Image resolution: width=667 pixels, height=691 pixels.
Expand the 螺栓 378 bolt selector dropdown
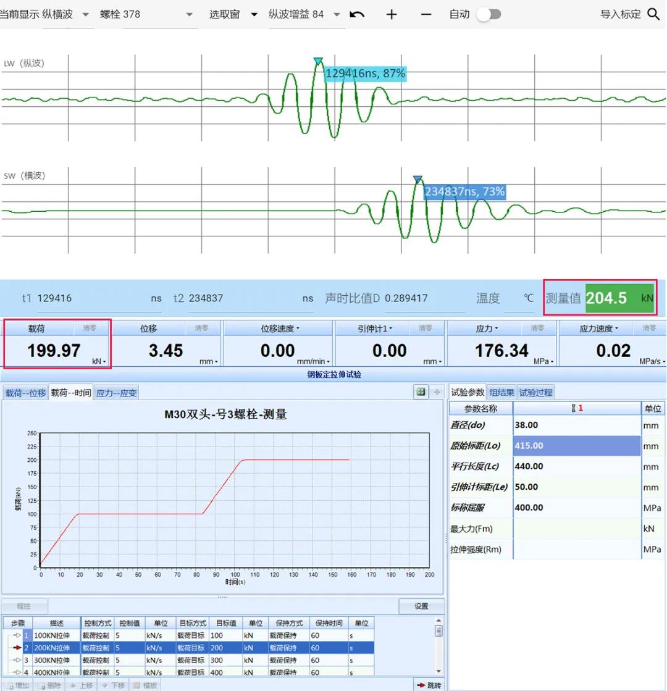click(189, 14)
